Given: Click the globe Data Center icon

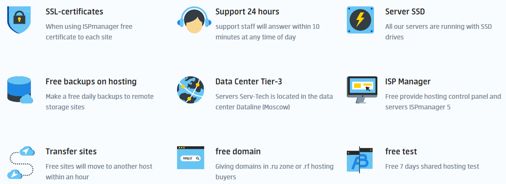Looking at the screenshot, I should 191,90.
